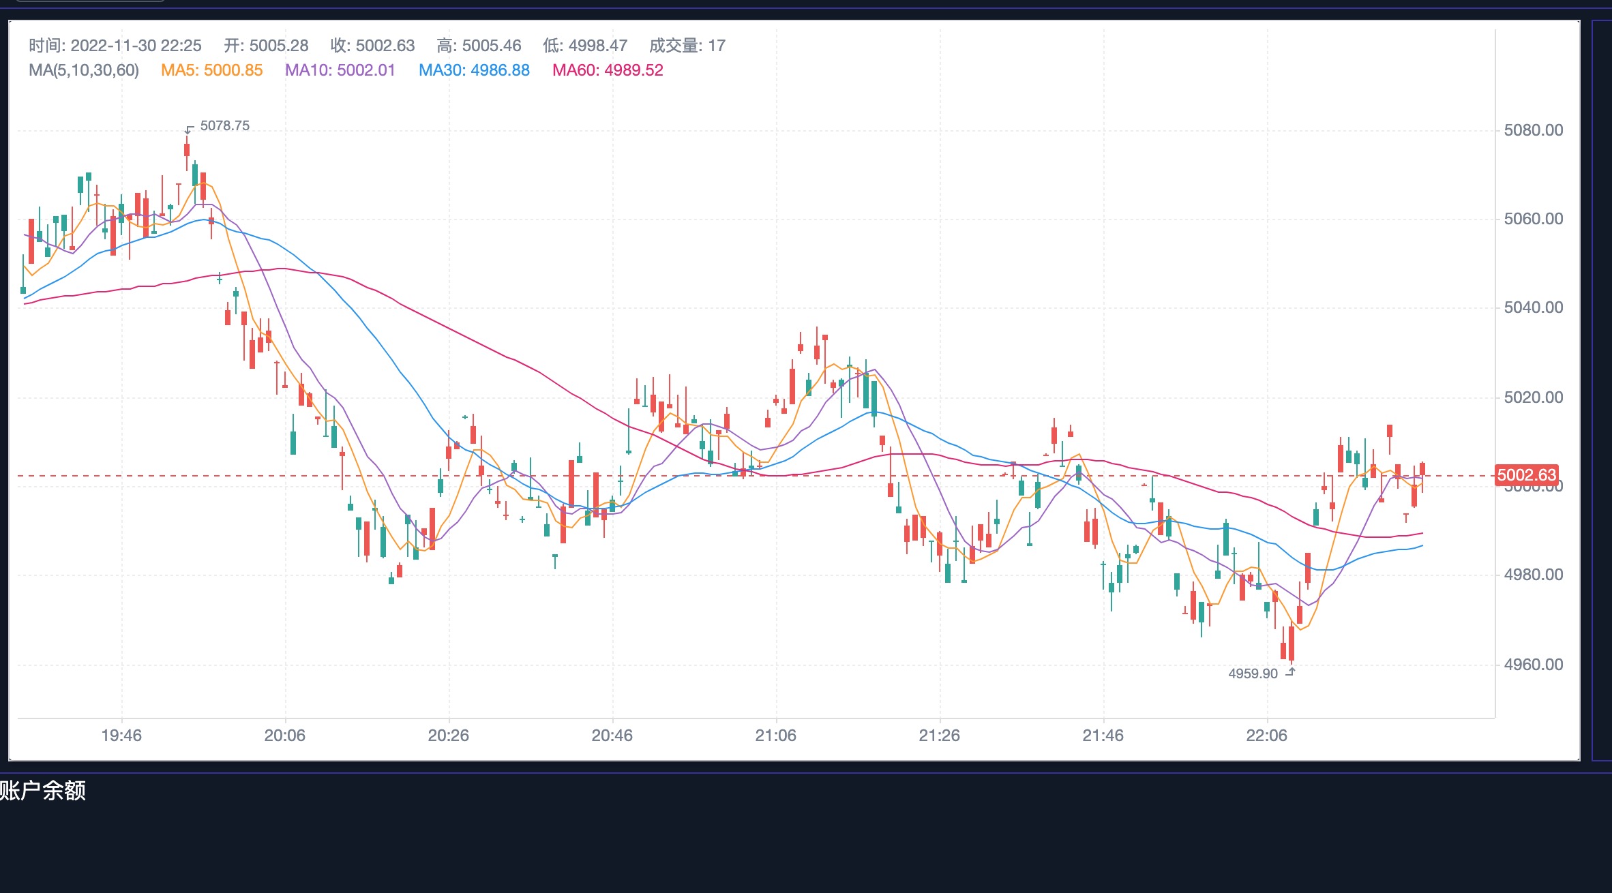Click the 4980.00 price axis label

[x=1534, y=575]
